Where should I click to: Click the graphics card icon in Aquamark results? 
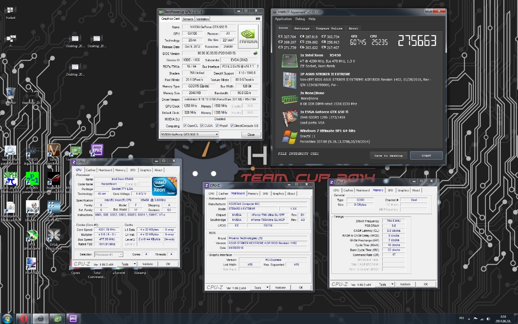(x=289, y=118)
